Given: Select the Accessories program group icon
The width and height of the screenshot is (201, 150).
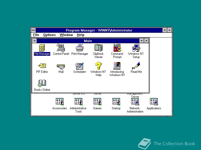Looking at the screenshot, I should pyautogui.click(x=60, y=101).
